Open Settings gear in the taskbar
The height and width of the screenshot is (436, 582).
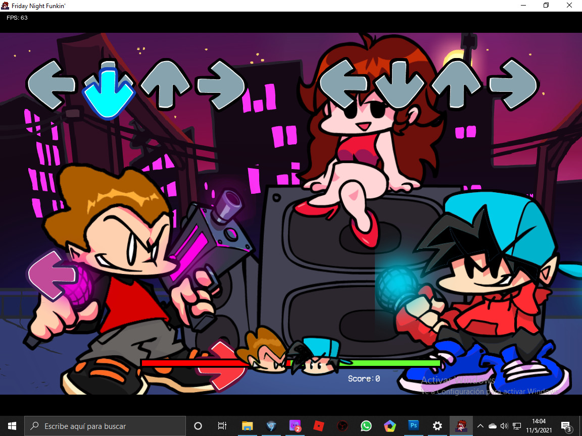(x=437, y=426)
